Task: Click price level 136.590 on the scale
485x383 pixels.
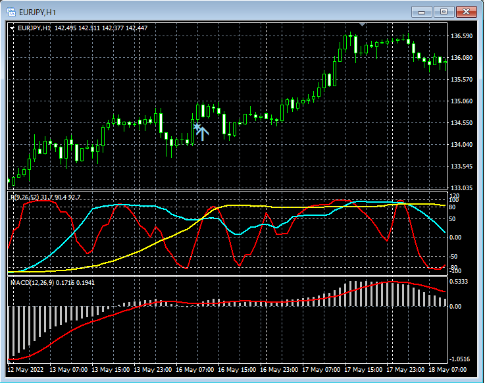Action: click(461, 36)
